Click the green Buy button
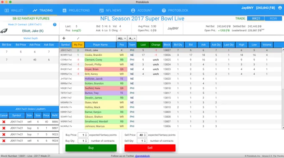The image size is (284, 158). click(91, 148)
